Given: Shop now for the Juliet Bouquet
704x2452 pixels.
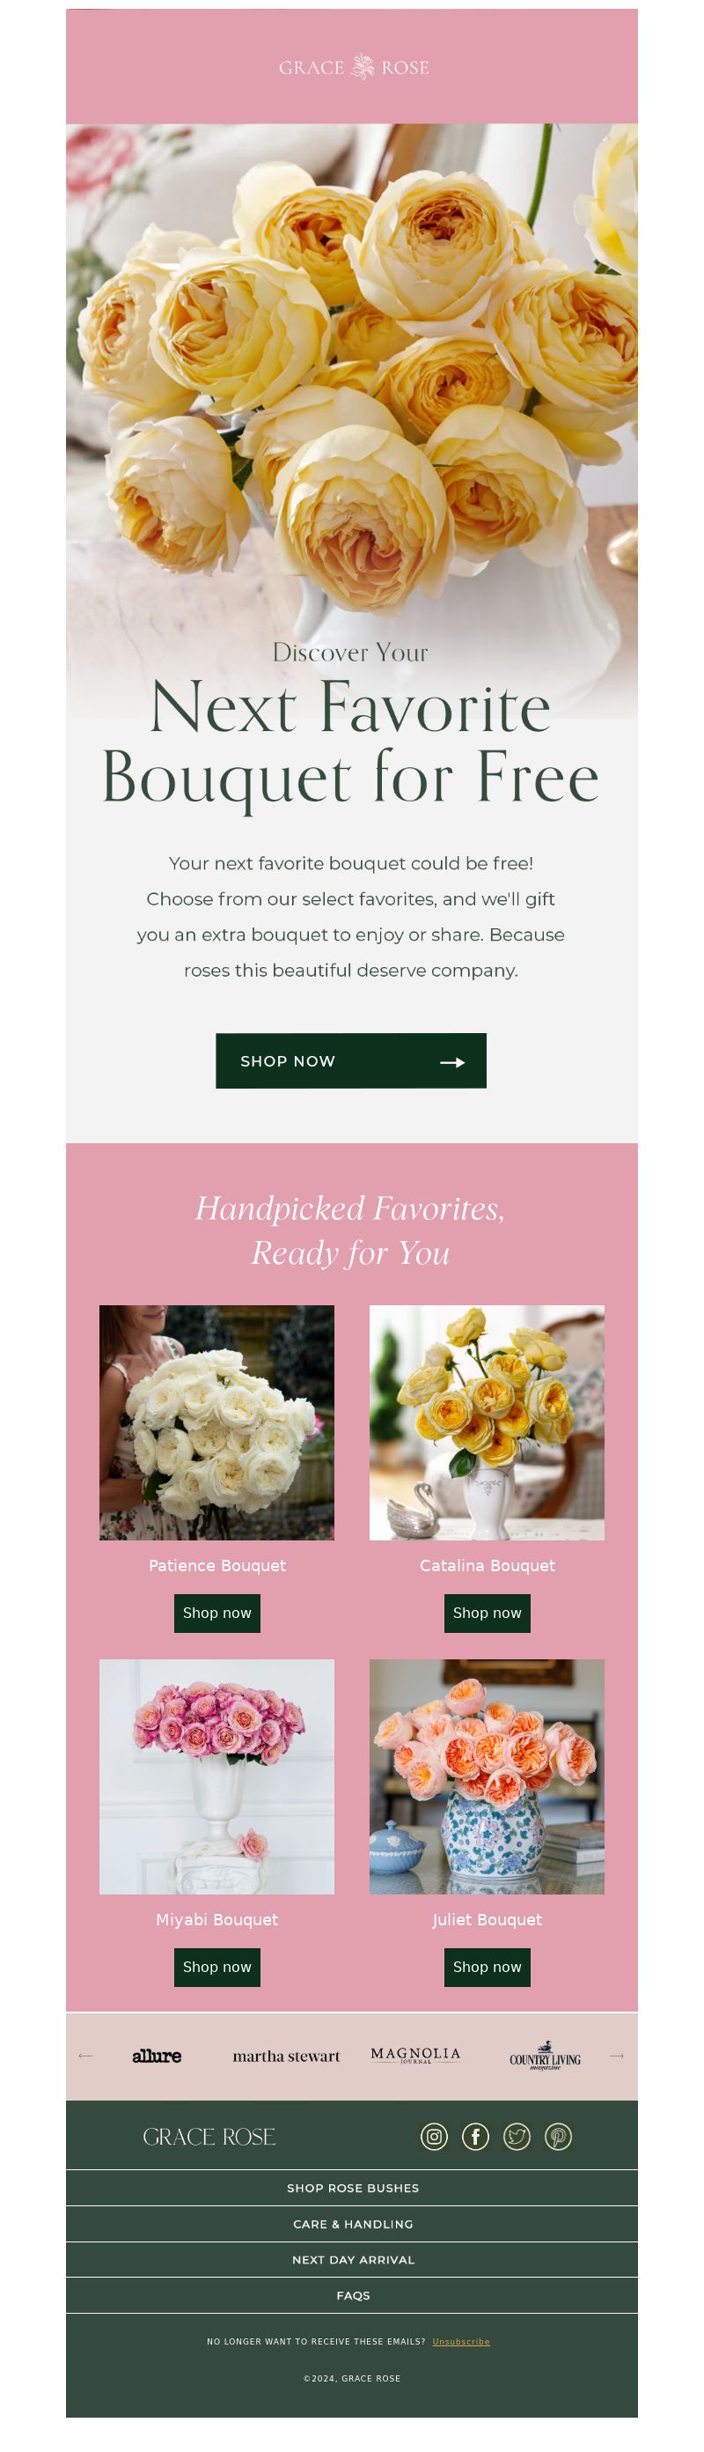Looking at the screenshot, I should (488, 1967).
